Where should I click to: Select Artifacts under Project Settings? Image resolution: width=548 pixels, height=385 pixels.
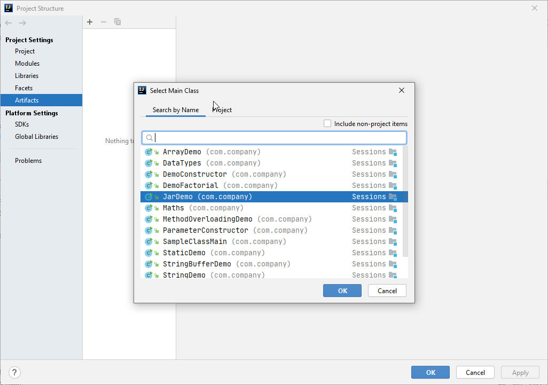(x=27, y=100)
